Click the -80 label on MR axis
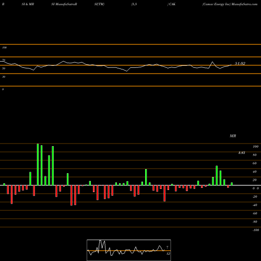Viewport: 261px width, 261px height. point(255,222)
